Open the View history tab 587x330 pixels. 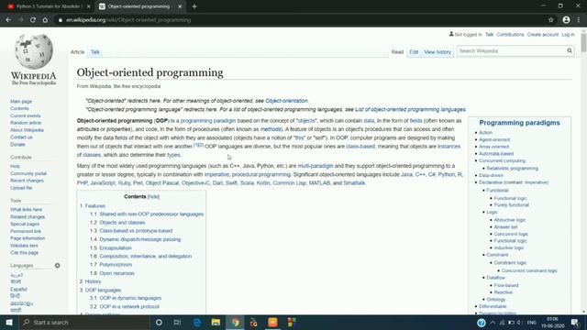pos(437,52)
